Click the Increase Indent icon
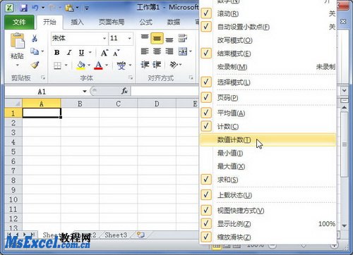Image resolution: width=353 pixels, height=255 pixels. [157, 65]
